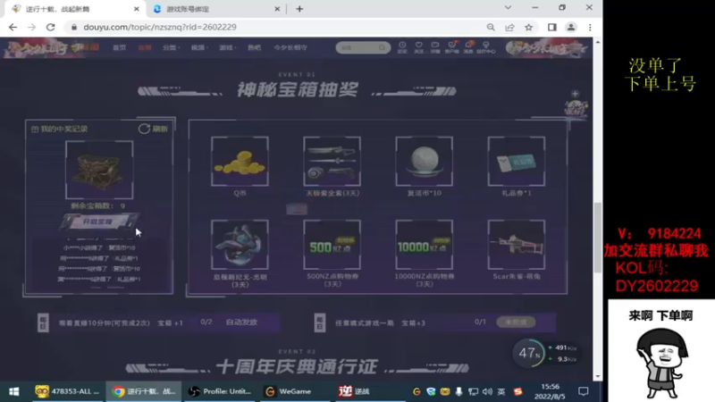Open the tab search dropdown arrow
715x402 pixels.
click(x=508, y=8)
